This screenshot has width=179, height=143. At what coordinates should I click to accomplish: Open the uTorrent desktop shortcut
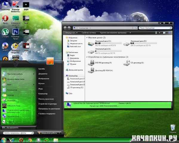point(5,33)
